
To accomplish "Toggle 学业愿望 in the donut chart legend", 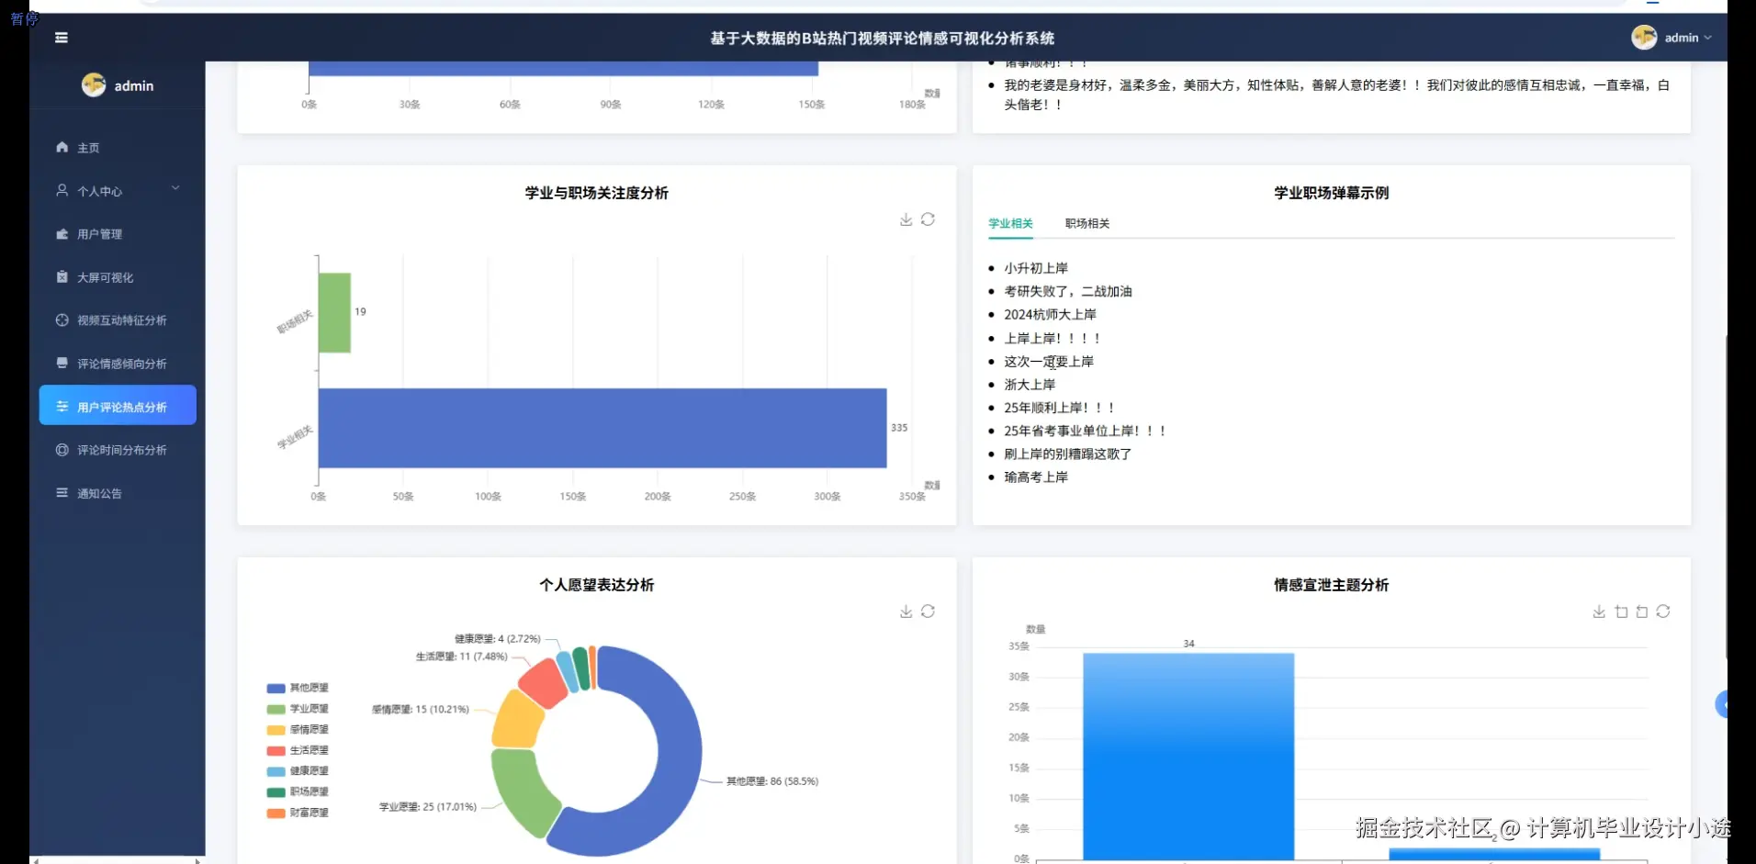I will pos(298,708).
